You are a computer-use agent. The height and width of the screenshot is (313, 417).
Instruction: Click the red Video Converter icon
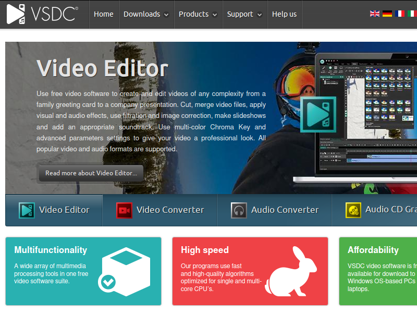[x=124, y=210]
